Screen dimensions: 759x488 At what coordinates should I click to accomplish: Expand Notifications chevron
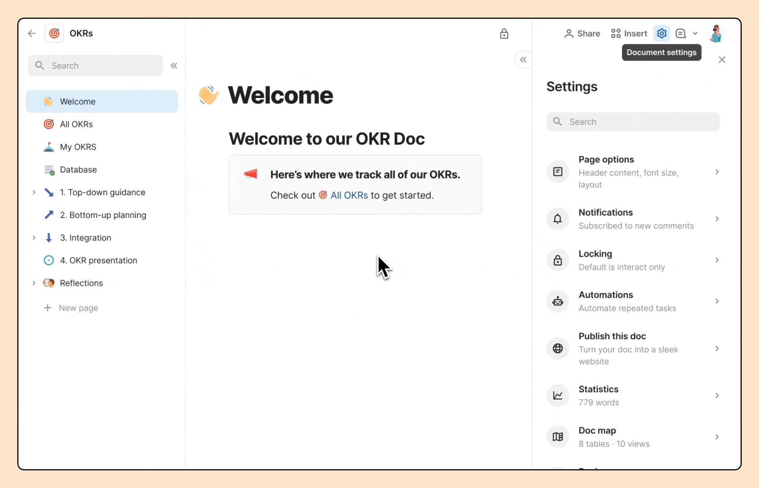(x=717, y=219)
